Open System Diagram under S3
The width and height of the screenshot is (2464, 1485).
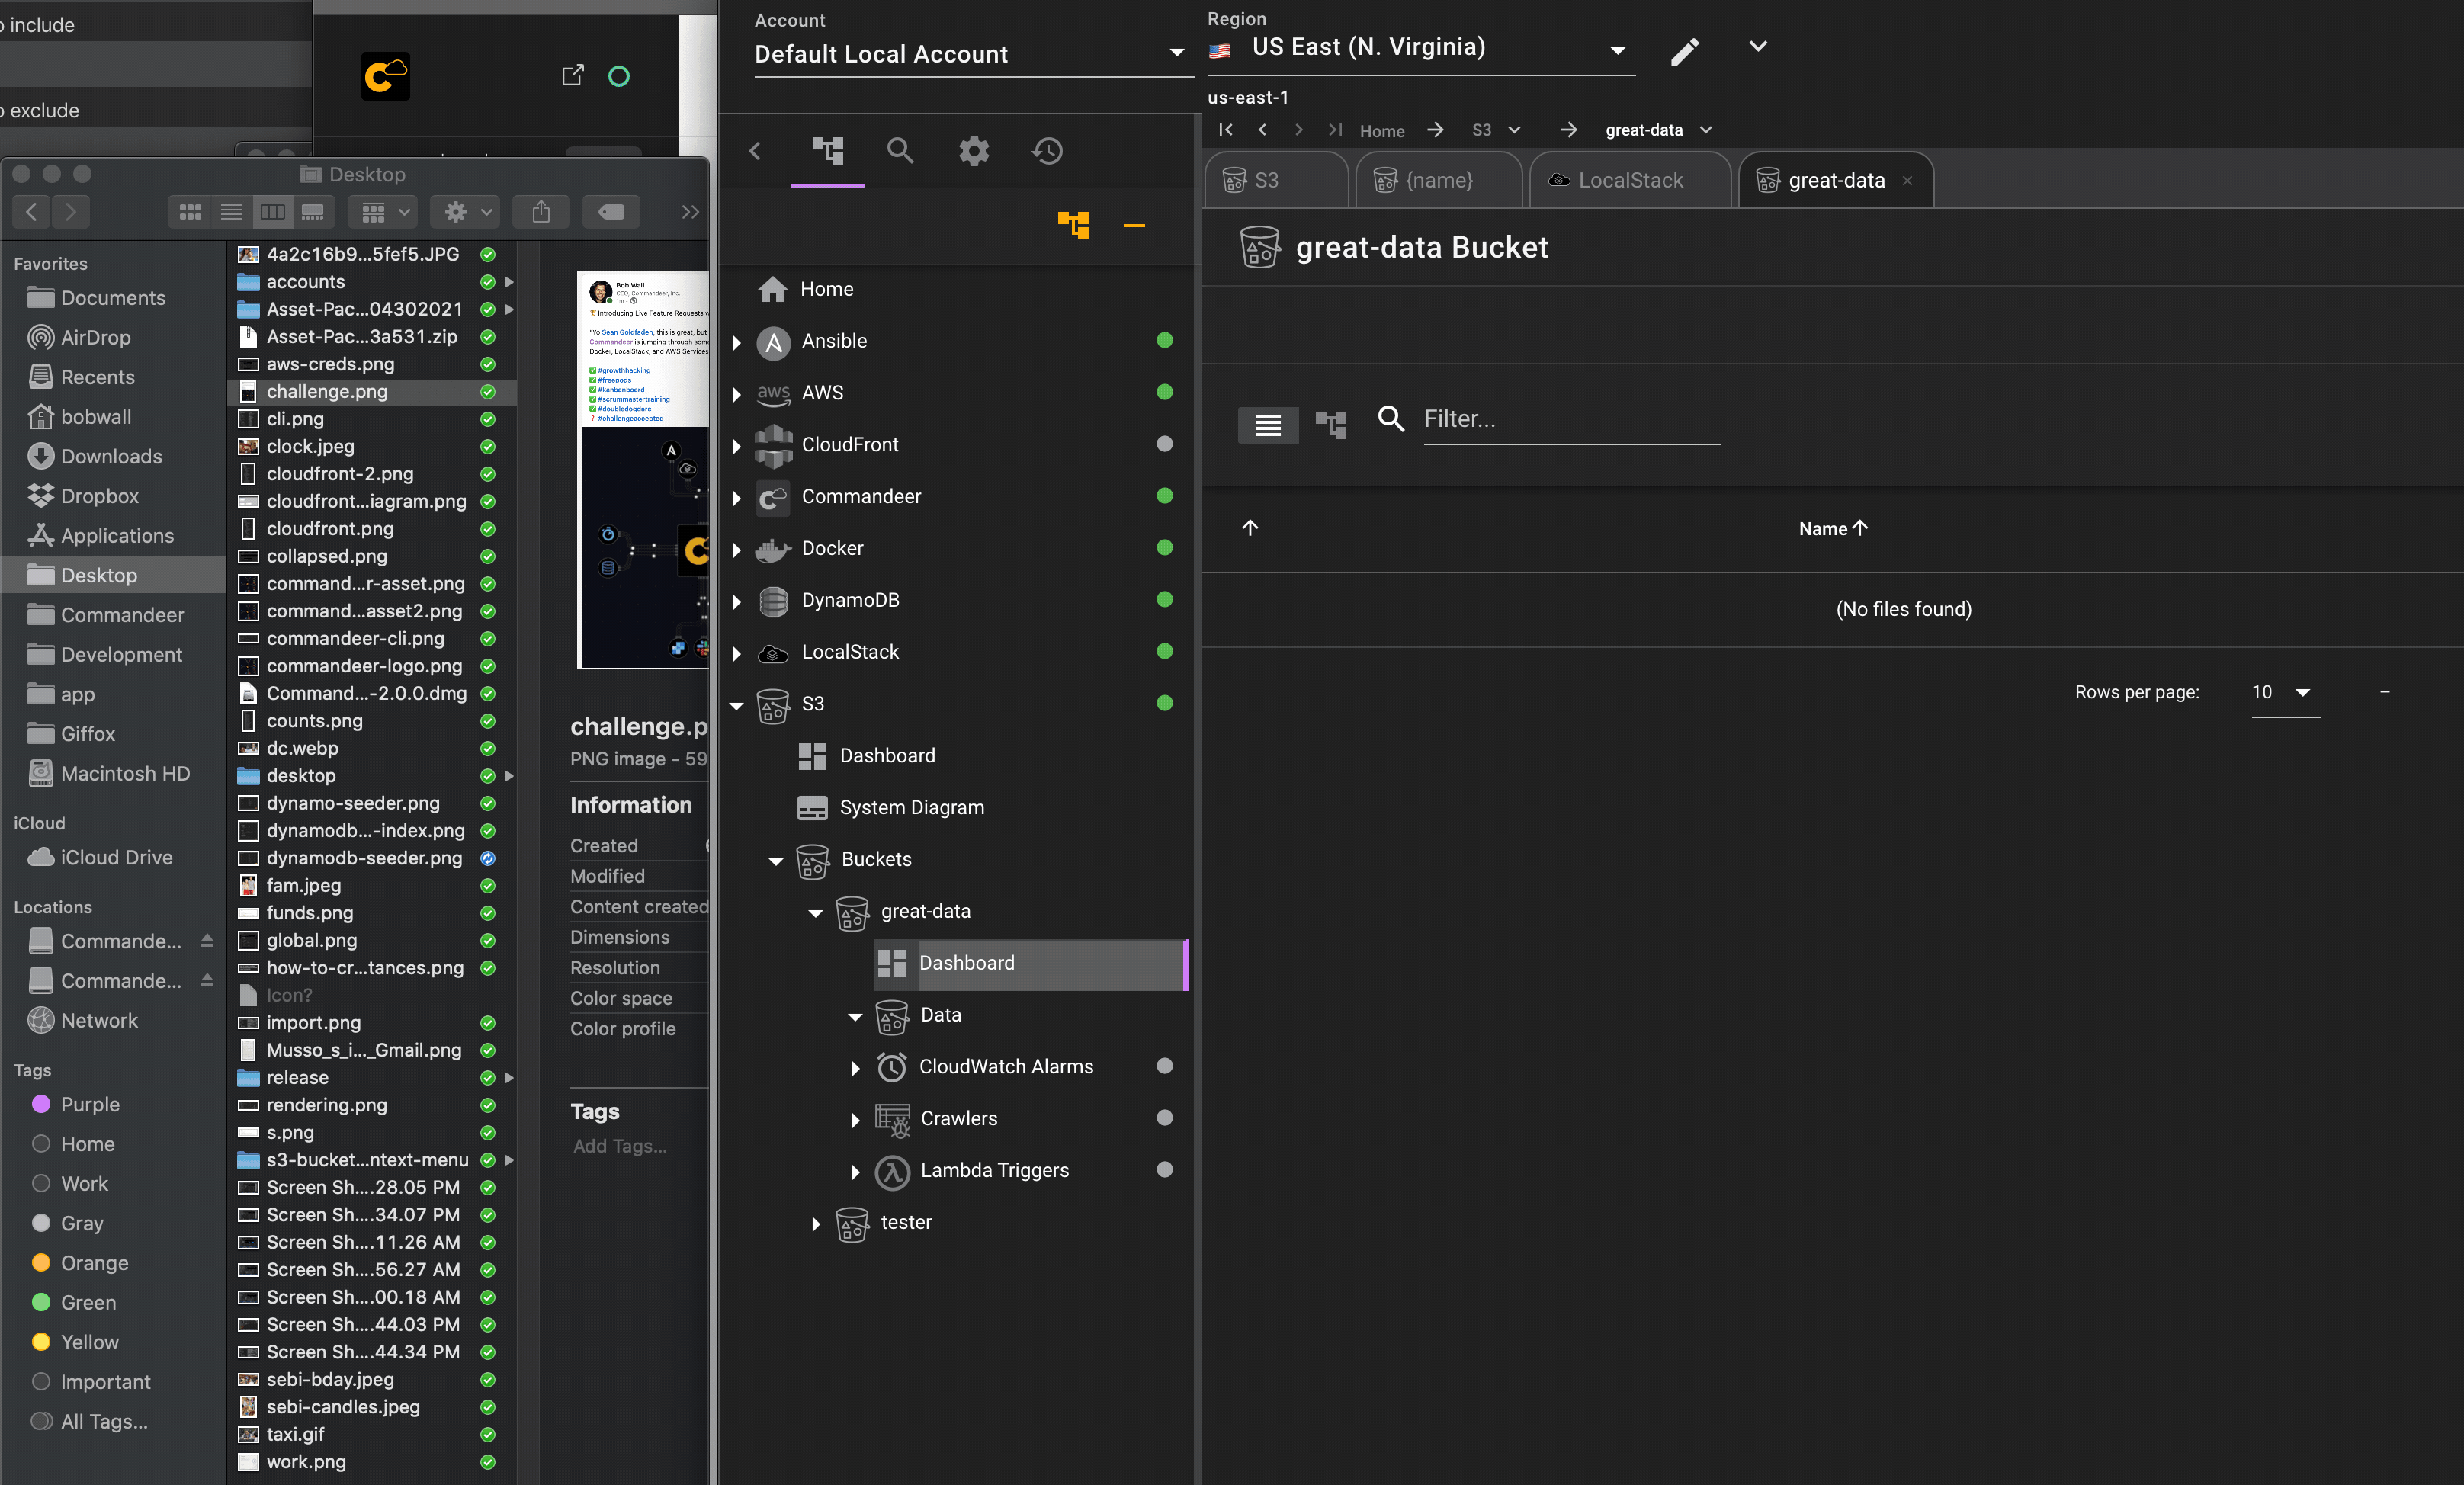[911, 808]
